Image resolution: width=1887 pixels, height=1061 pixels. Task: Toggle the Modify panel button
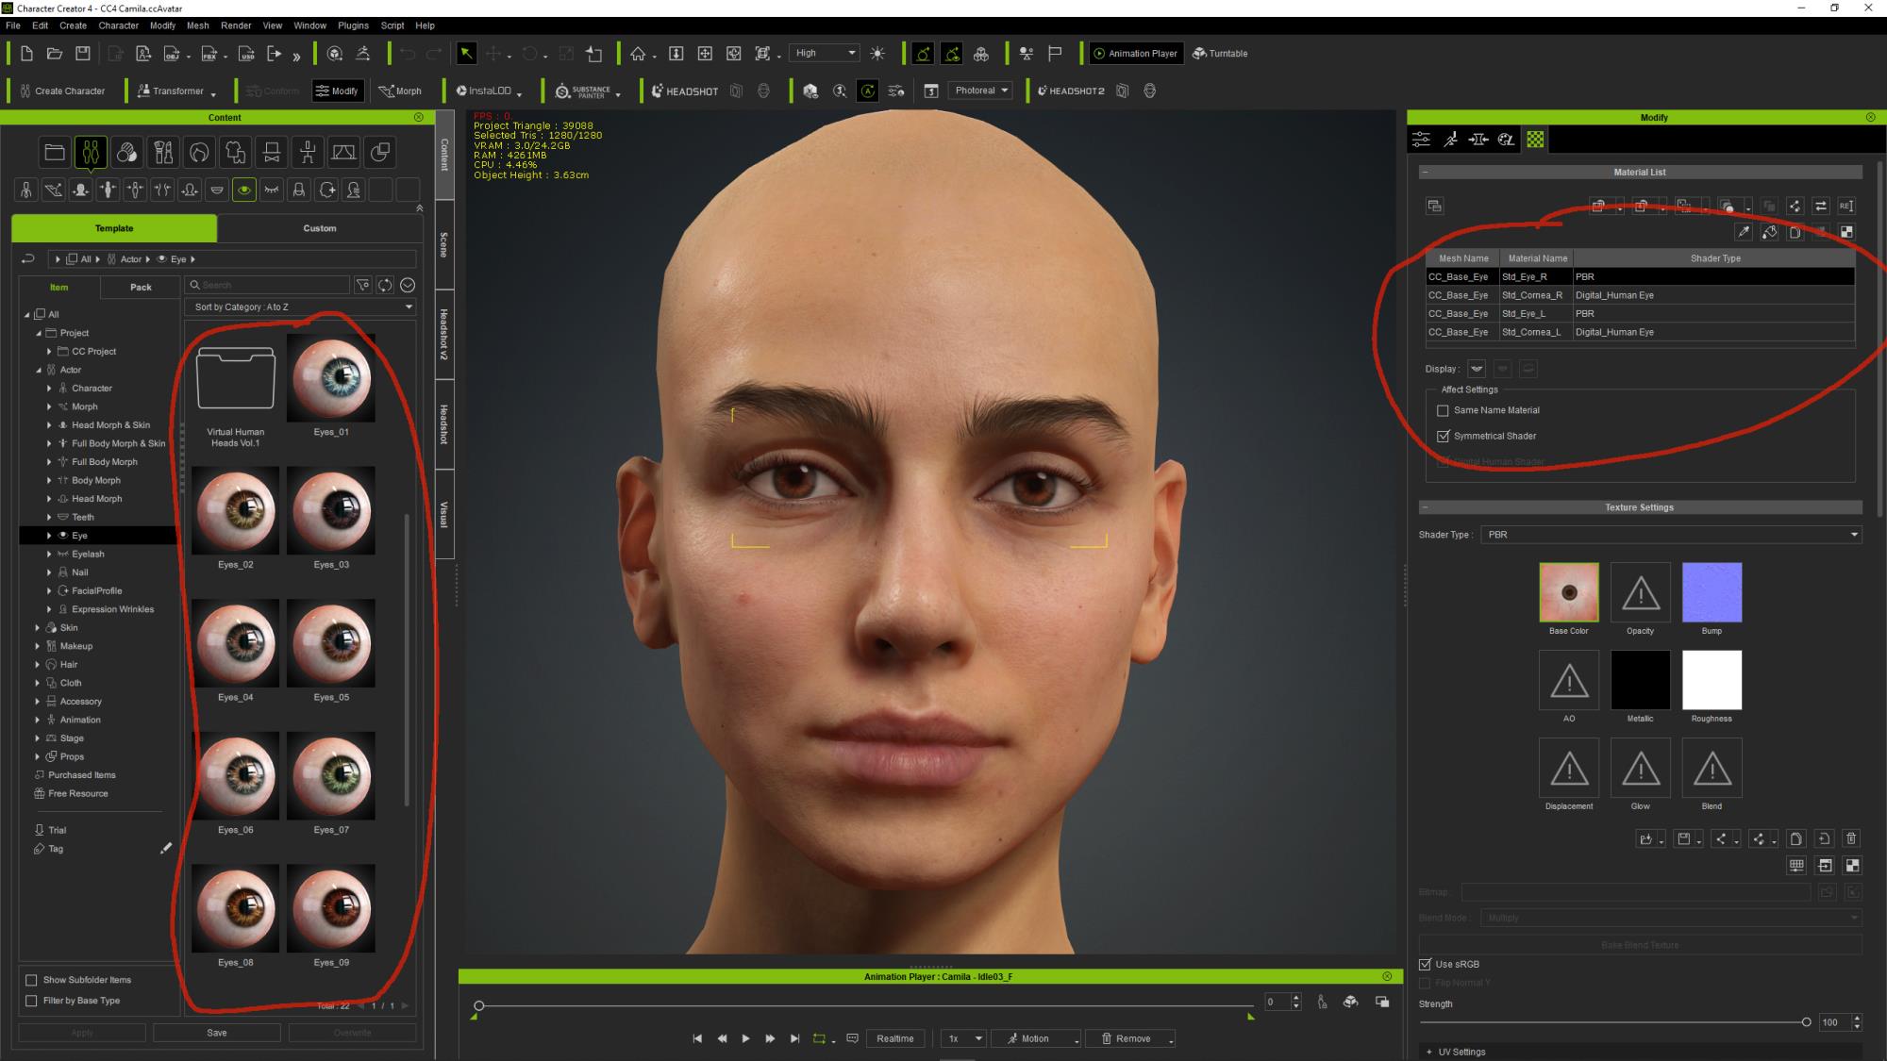click(x=337, y=91)
